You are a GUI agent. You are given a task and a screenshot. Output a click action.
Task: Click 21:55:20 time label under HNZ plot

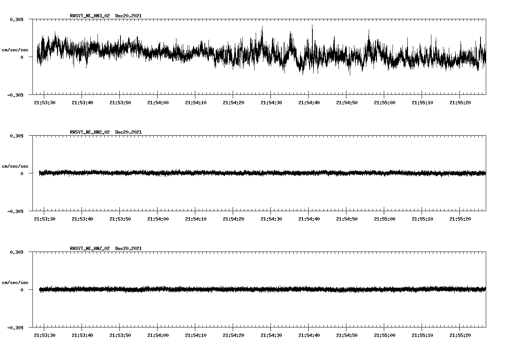click(x=460, y=335)
